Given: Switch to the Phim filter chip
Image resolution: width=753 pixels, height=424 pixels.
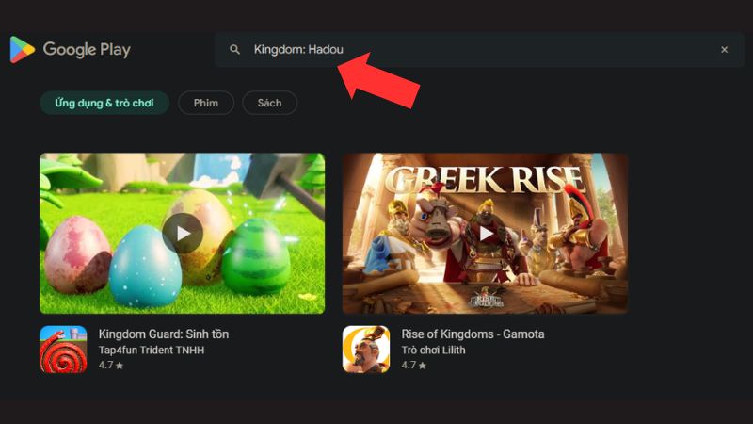Looking at the screenshot, I should pos(206,103).
